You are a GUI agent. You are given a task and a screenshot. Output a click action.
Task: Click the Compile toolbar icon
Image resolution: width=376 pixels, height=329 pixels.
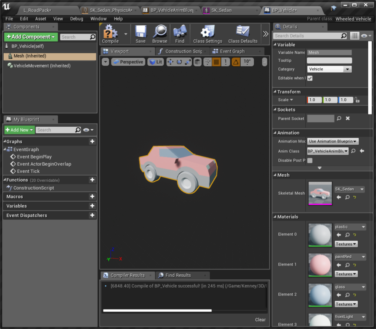[x=110, y=33]
